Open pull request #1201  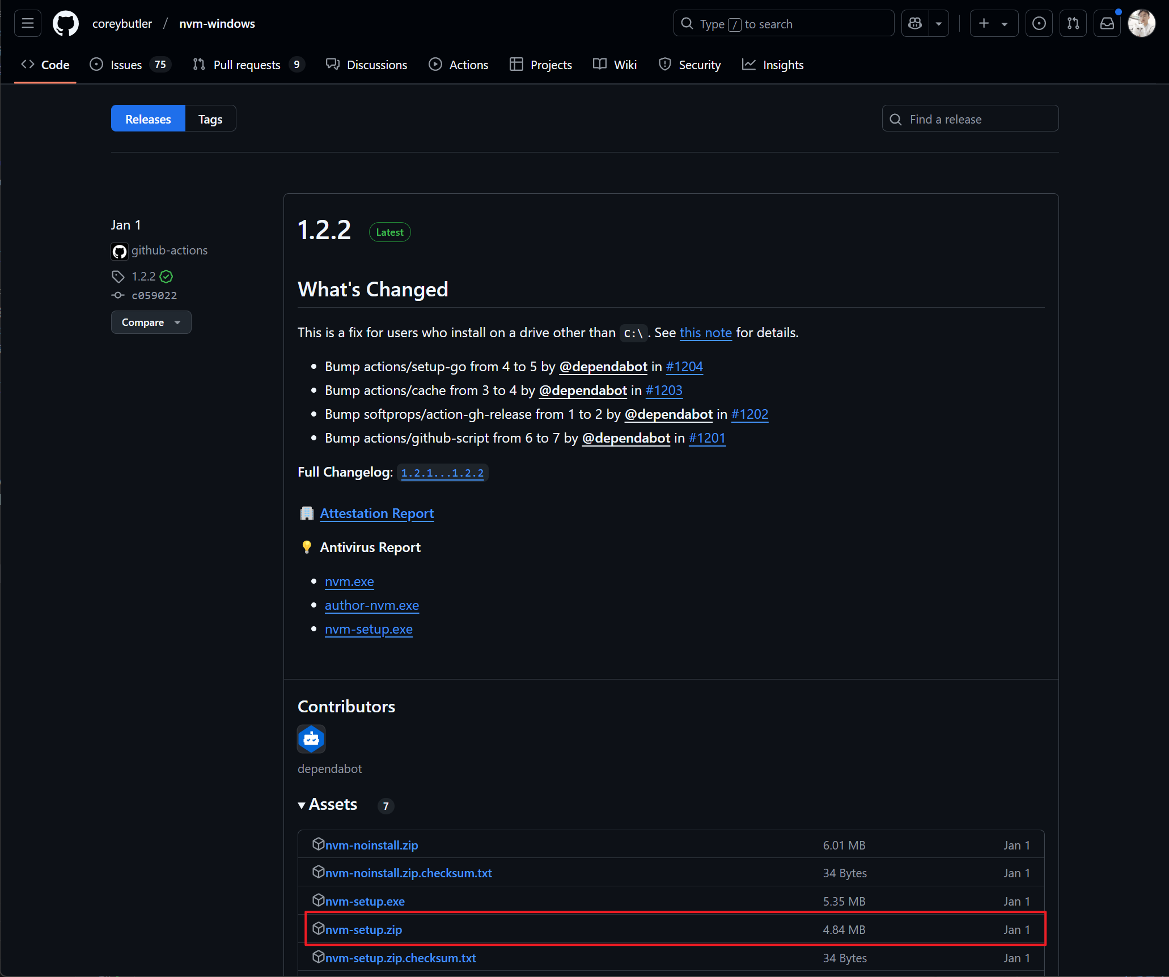coord(707,438)
